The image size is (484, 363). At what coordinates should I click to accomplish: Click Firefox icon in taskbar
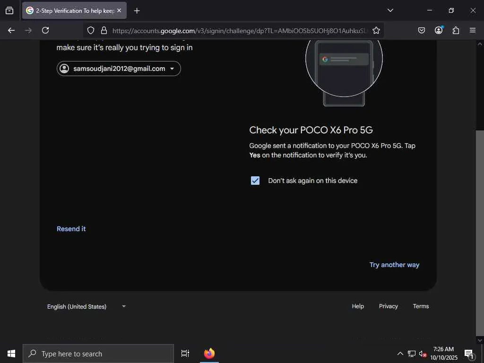(x=209, y=354)
